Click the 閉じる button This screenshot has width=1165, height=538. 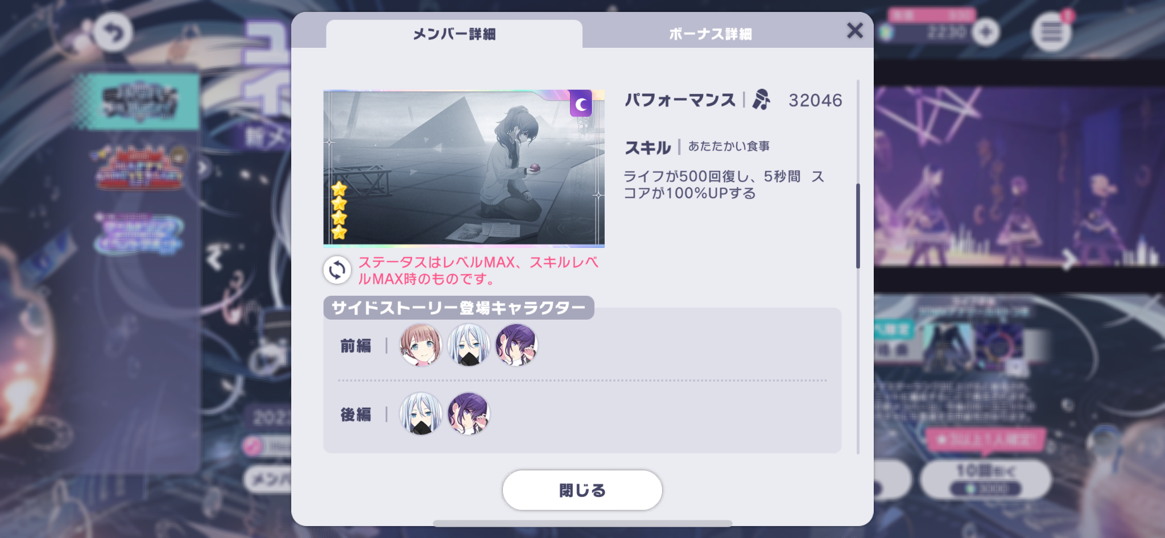pyautogui.click(x=582, y=490)
